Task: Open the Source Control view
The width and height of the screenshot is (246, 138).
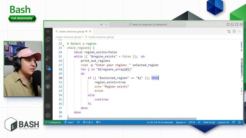Action: 48,67
